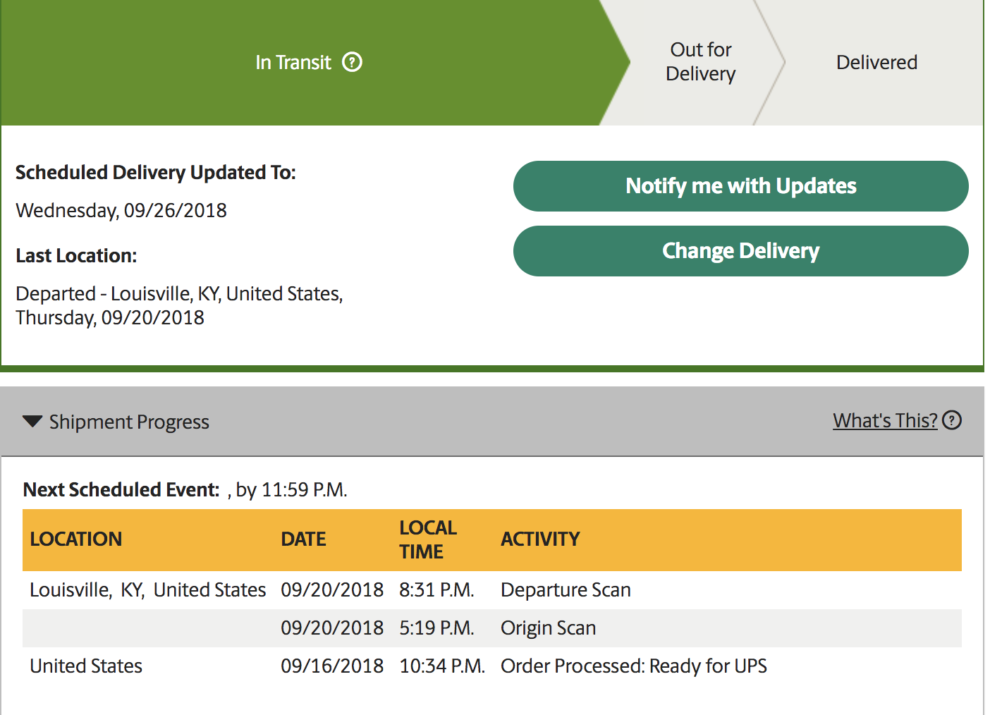Click the In Transit help question-mark icon
Screen dimensions: 990x715
pyautogui.click(x=352, y=62)
